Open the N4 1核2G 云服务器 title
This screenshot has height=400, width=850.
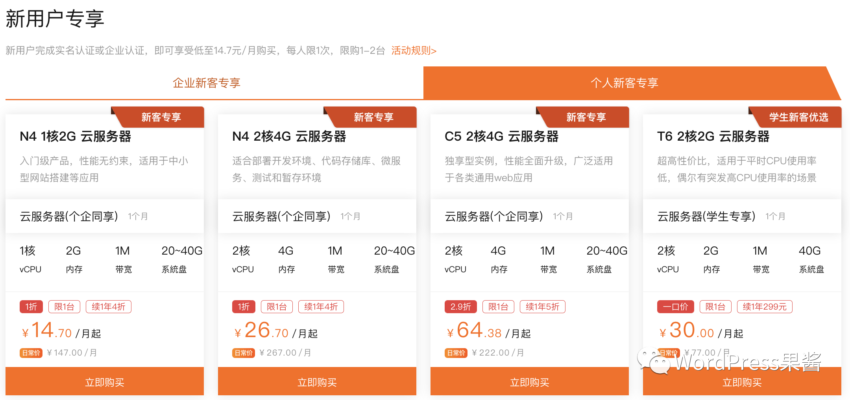(x=75, y=136)
